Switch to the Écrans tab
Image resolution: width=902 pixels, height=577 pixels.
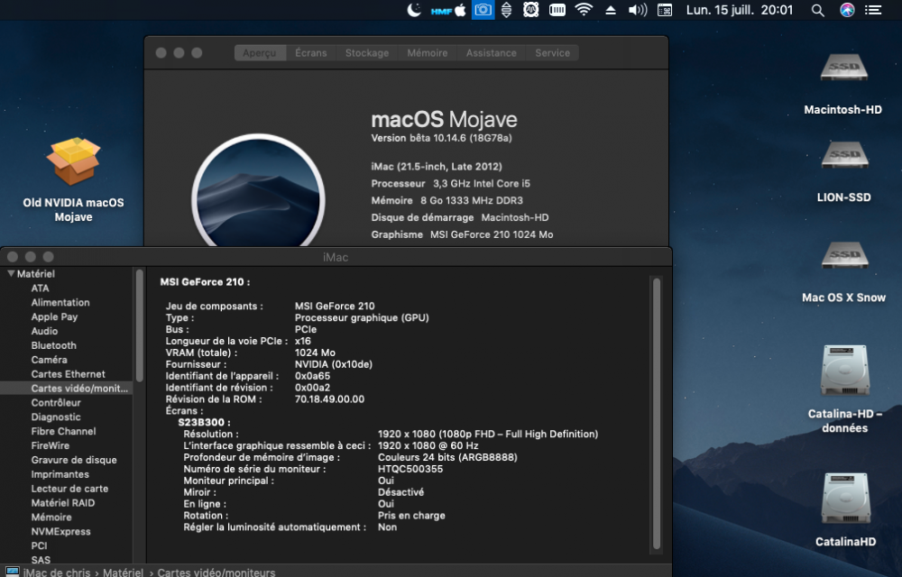(311, 53)
